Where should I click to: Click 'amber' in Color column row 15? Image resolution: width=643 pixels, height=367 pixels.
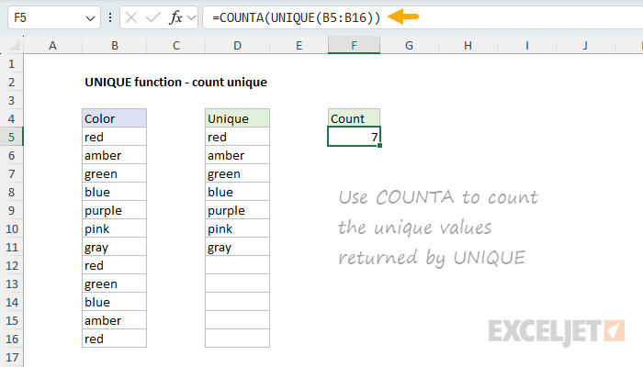pyautogui.click(x=115, y=320)
